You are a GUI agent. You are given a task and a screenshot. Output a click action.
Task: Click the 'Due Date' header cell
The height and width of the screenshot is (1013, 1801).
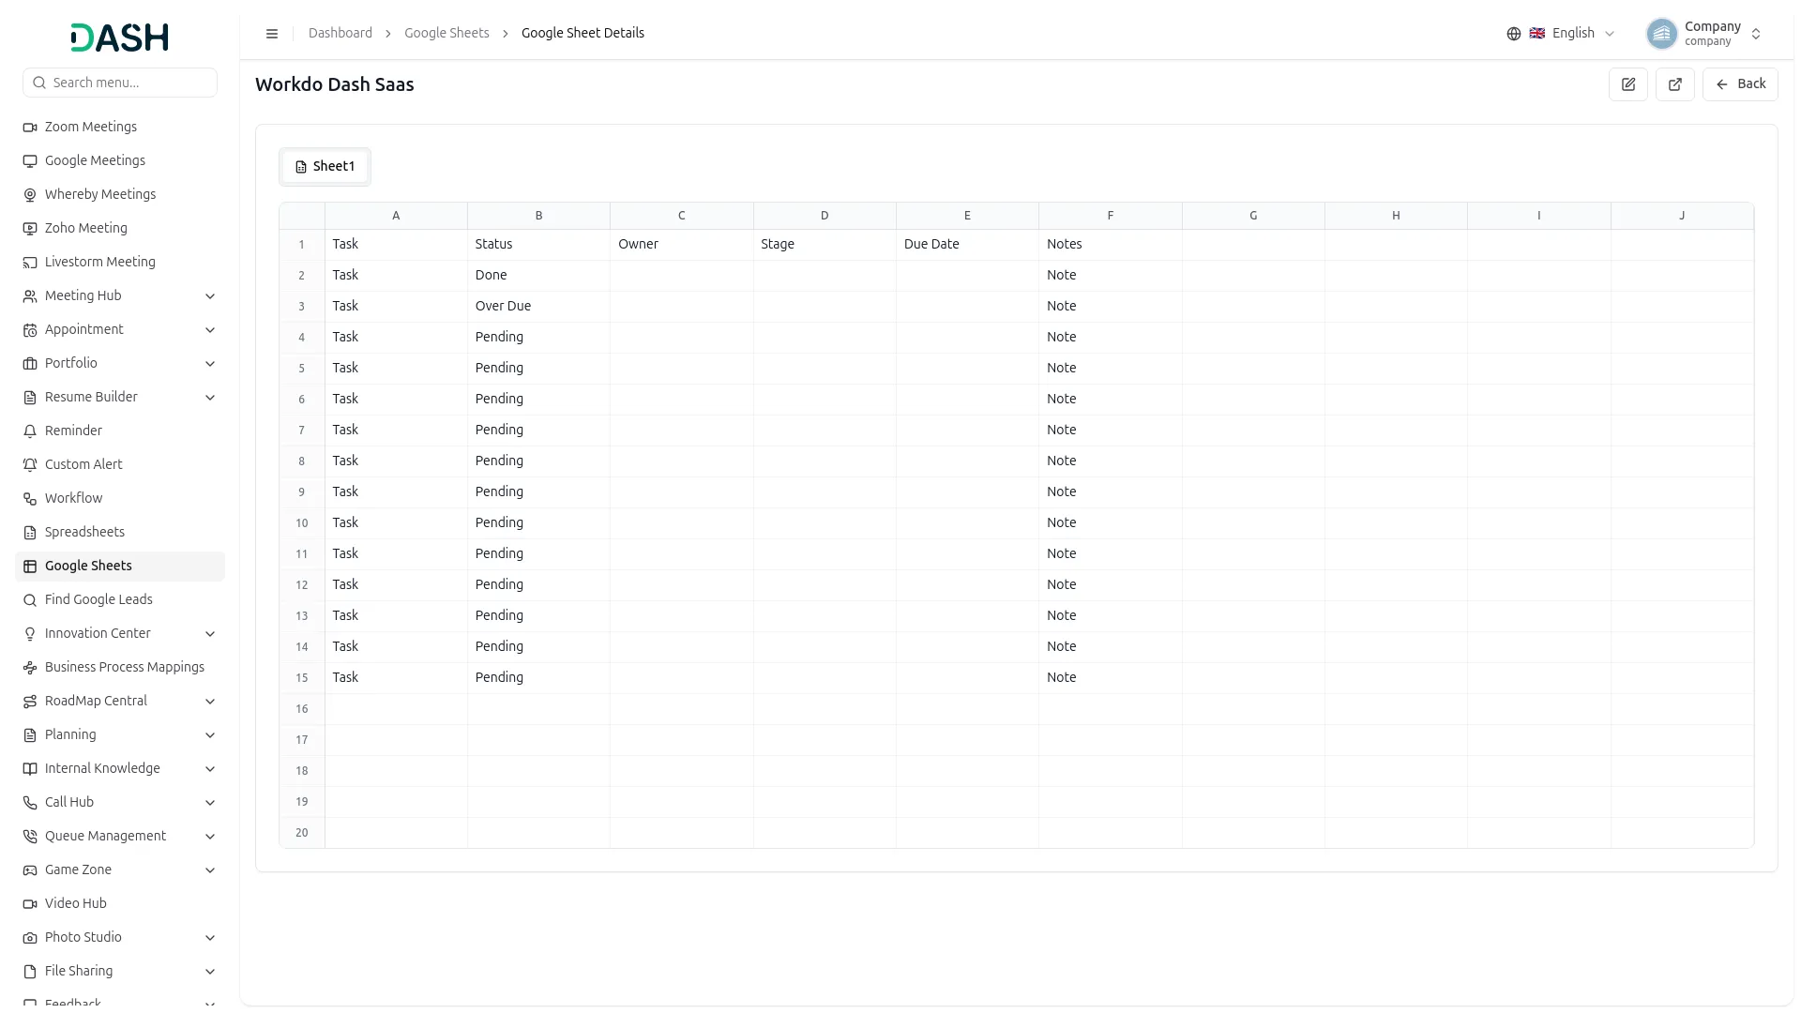pos(967,245)
